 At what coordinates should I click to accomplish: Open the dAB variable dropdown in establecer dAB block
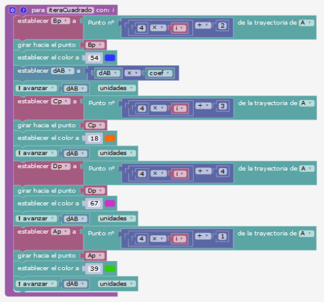click(62, 71)
